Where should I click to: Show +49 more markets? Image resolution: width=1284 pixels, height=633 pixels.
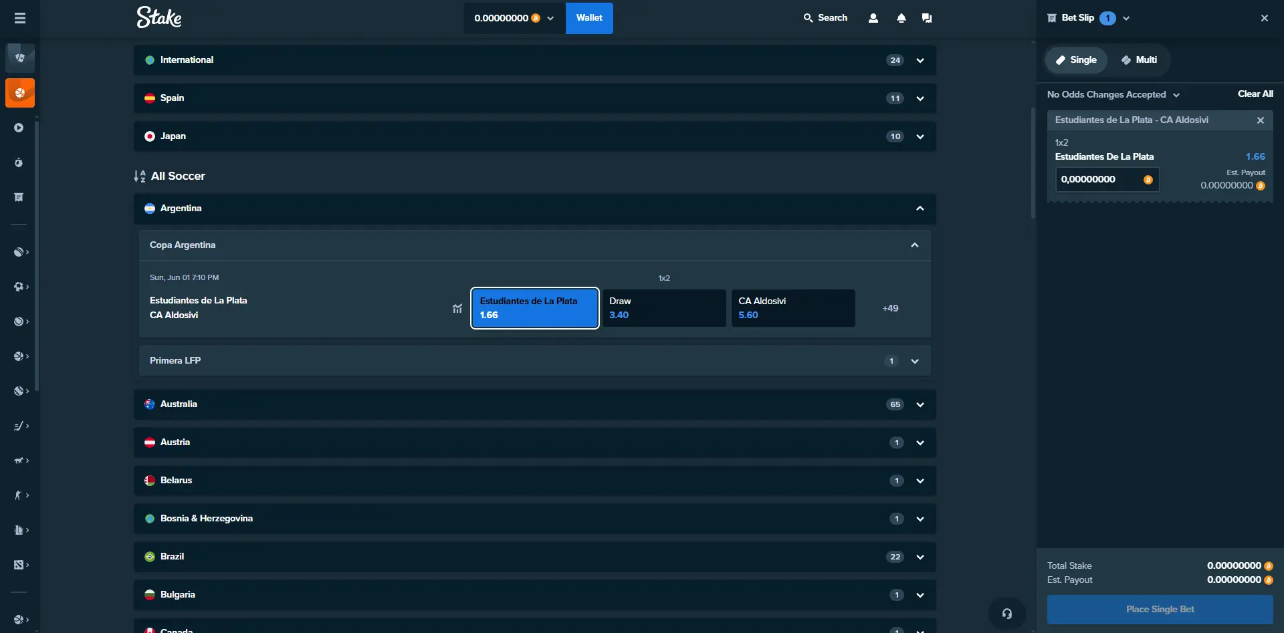pyautogui.click(x=891, y=308)
